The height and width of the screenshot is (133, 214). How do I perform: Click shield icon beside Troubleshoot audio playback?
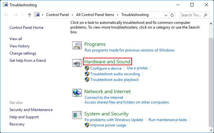click(87, 80)
